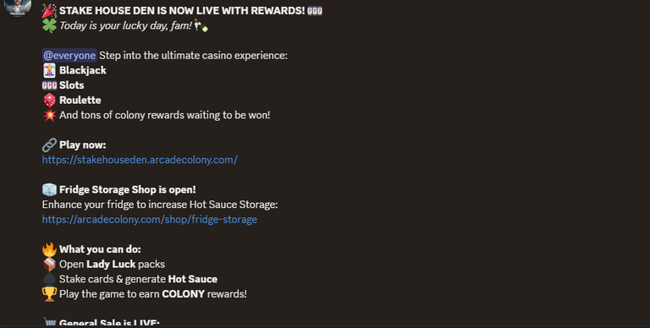Click the fire emoji beside What you can do
This screenshot has width=650, height=328.
(x=49, y=249)
